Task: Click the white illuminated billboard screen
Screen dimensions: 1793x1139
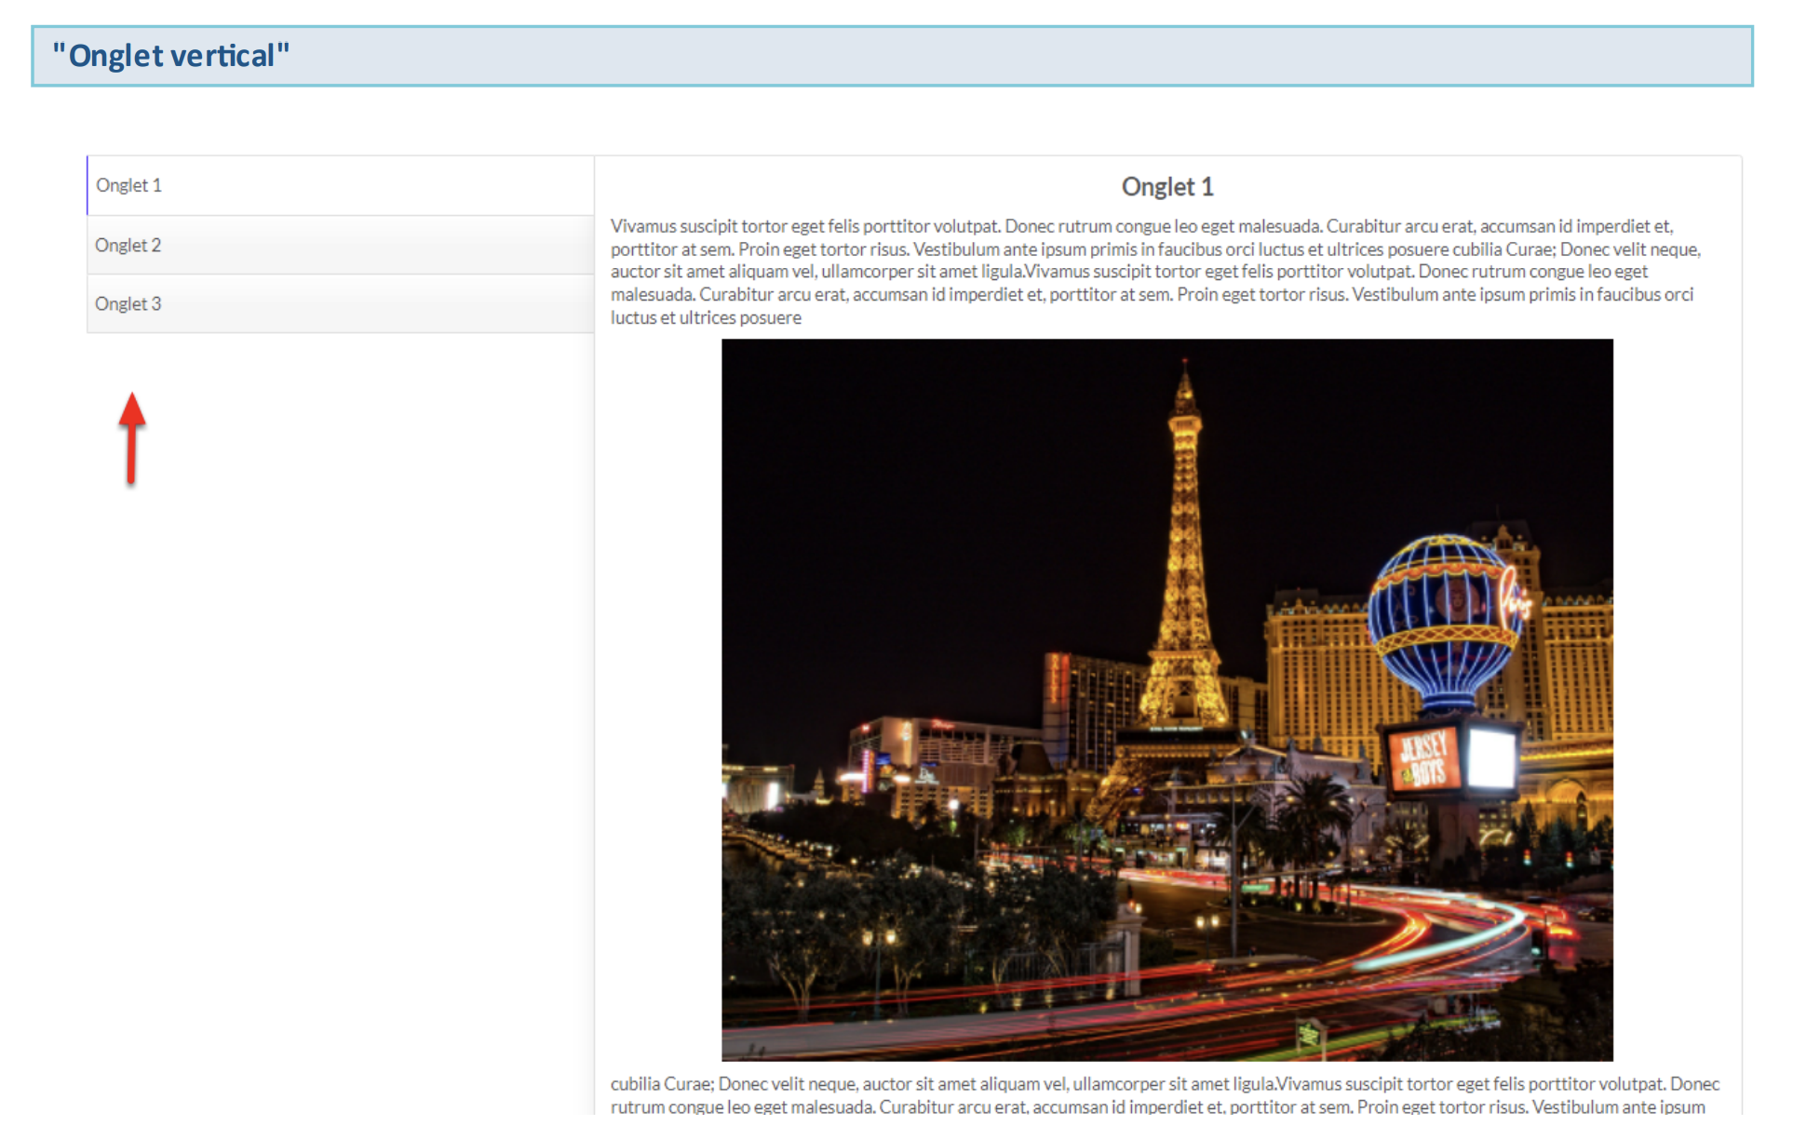Action: 1492,757
